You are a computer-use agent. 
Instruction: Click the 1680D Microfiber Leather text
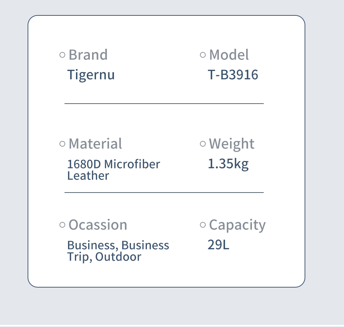(114, 170)
